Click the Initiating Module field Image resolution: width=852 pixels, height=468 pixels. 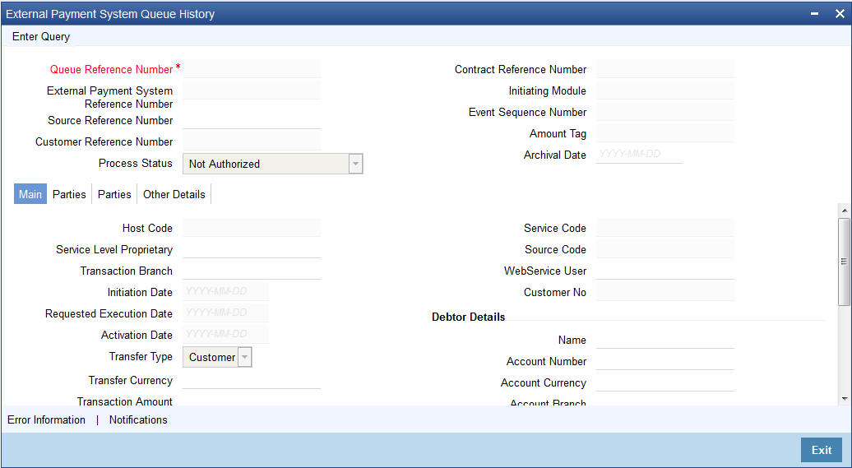coord(665,90)
